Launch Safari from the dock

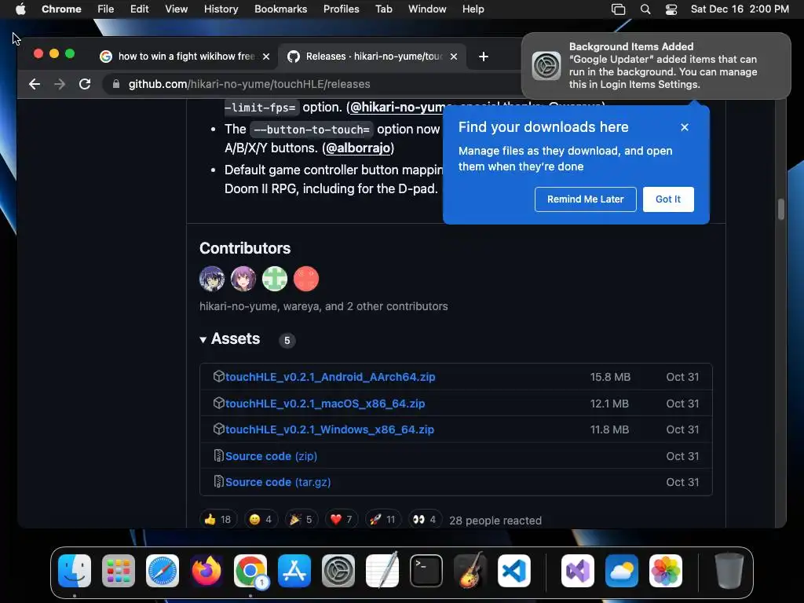click(x=163, y=571)
